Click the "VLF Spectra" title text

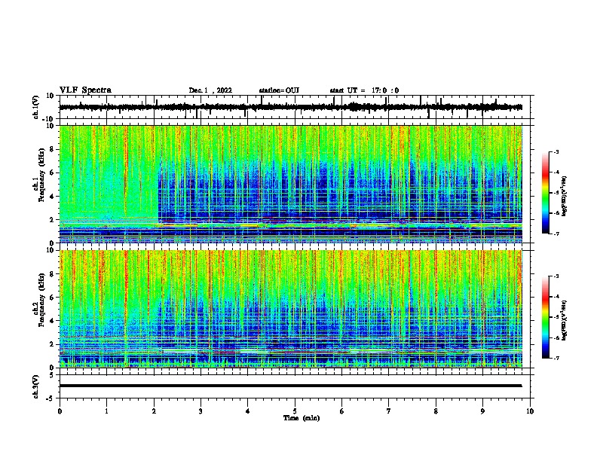click(85, 90)
